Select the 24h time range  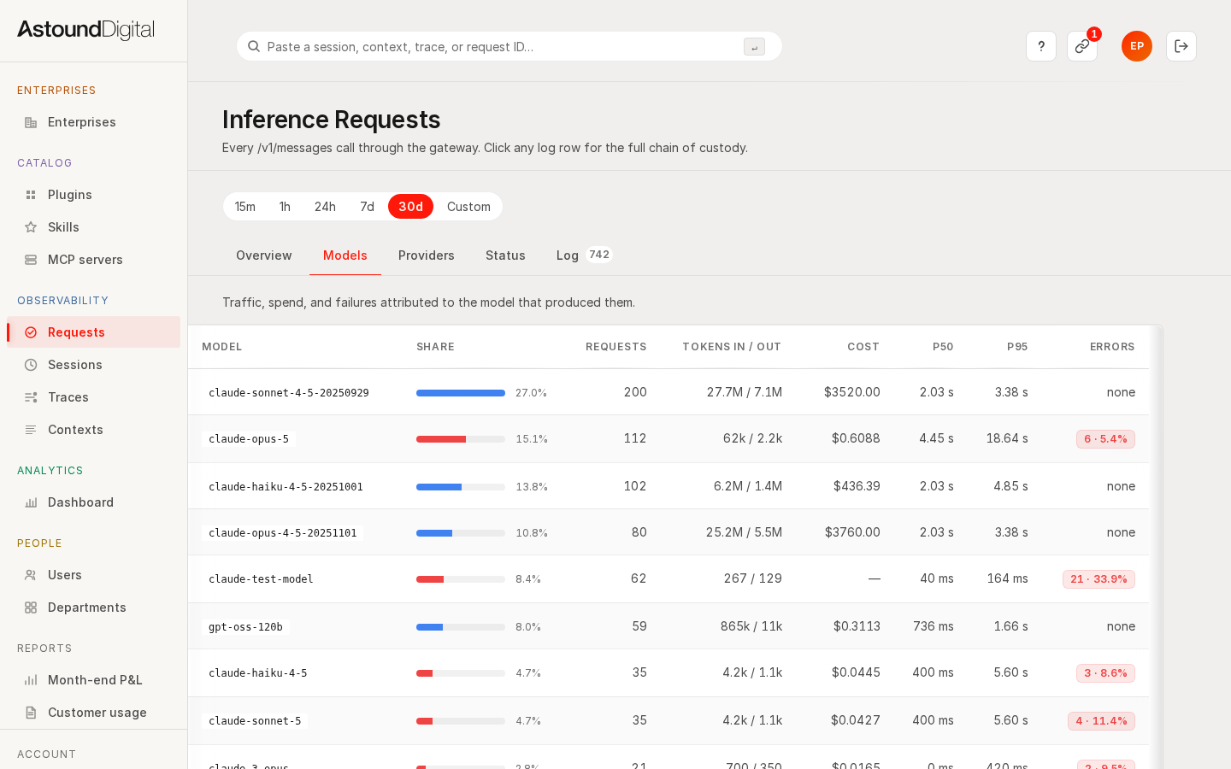[x=325, y=207]
